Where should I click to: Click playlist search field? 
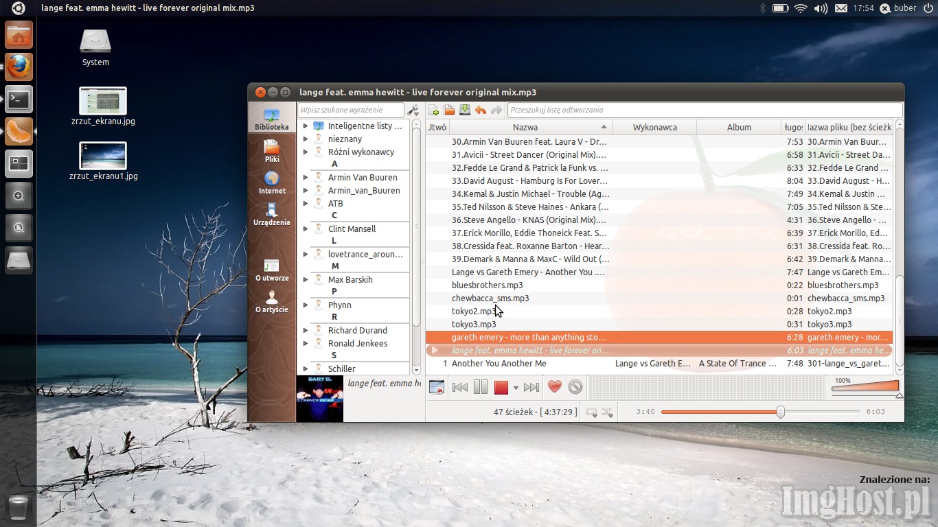coord(705,110)
